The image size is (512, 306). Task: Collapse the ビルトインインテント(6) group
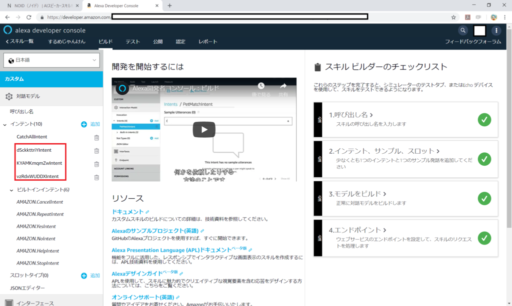pos(11,190)
